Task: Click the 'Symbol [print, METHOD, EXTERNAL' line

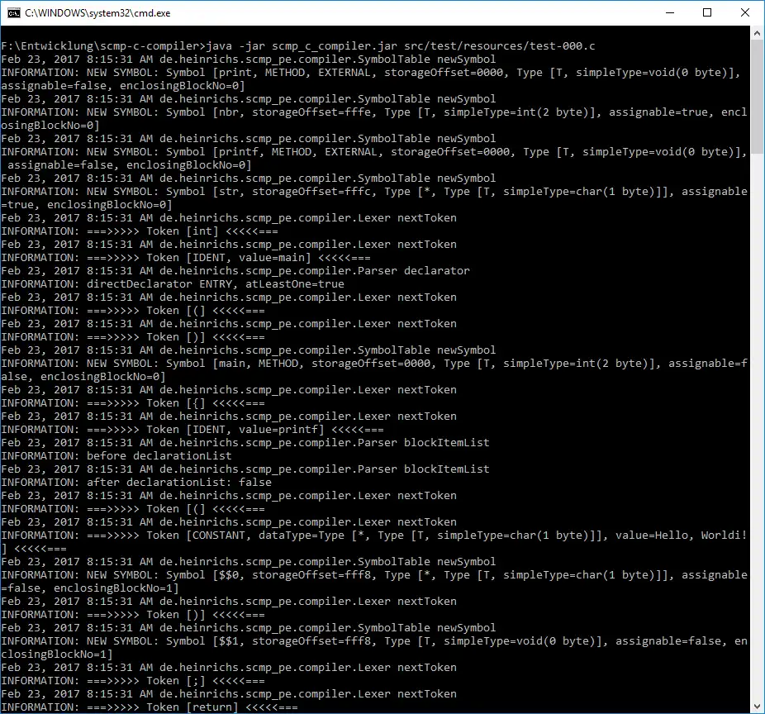Action: tap(371, 72)
